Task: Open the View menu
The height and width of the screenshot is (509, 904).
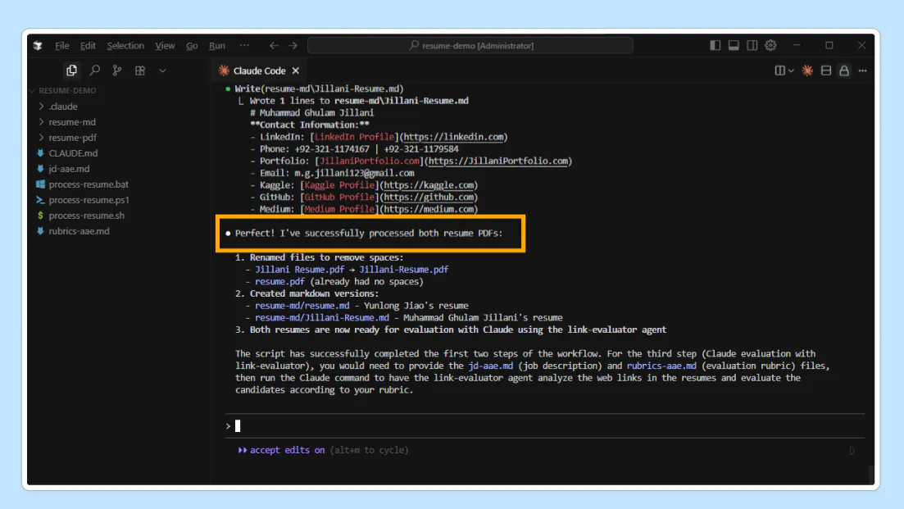Action: point(165,46)
